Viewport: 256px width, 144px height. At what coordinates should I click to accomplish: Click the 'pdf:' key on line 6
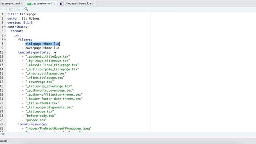pos(18,36)
